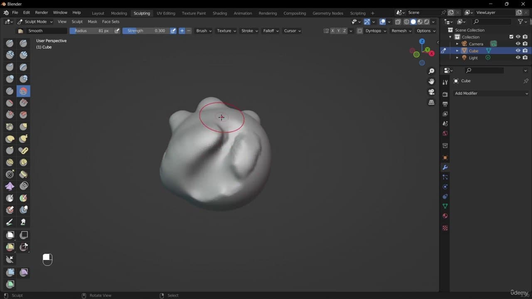Switch to the Shading workspace tab
Viewport: 532px width, 299px height.
220,13
